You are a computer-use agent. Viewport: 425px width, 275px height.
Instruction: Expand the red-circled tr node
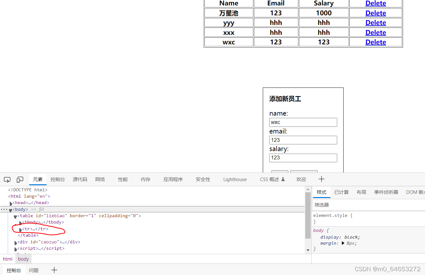(x=20, y=229)
